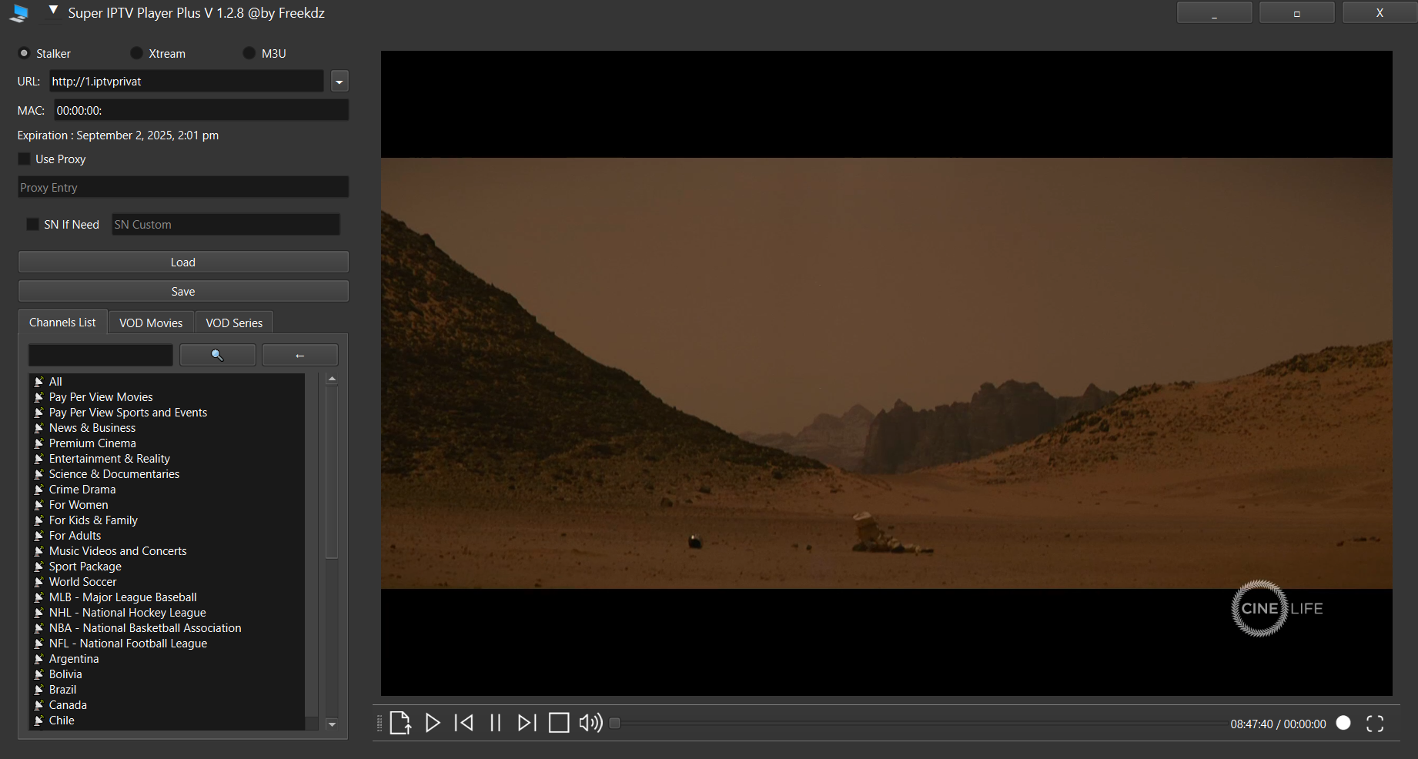Select MLB - Major League Baseball
The width and height of the screenshot is (1418, 759).
point(167,597)
